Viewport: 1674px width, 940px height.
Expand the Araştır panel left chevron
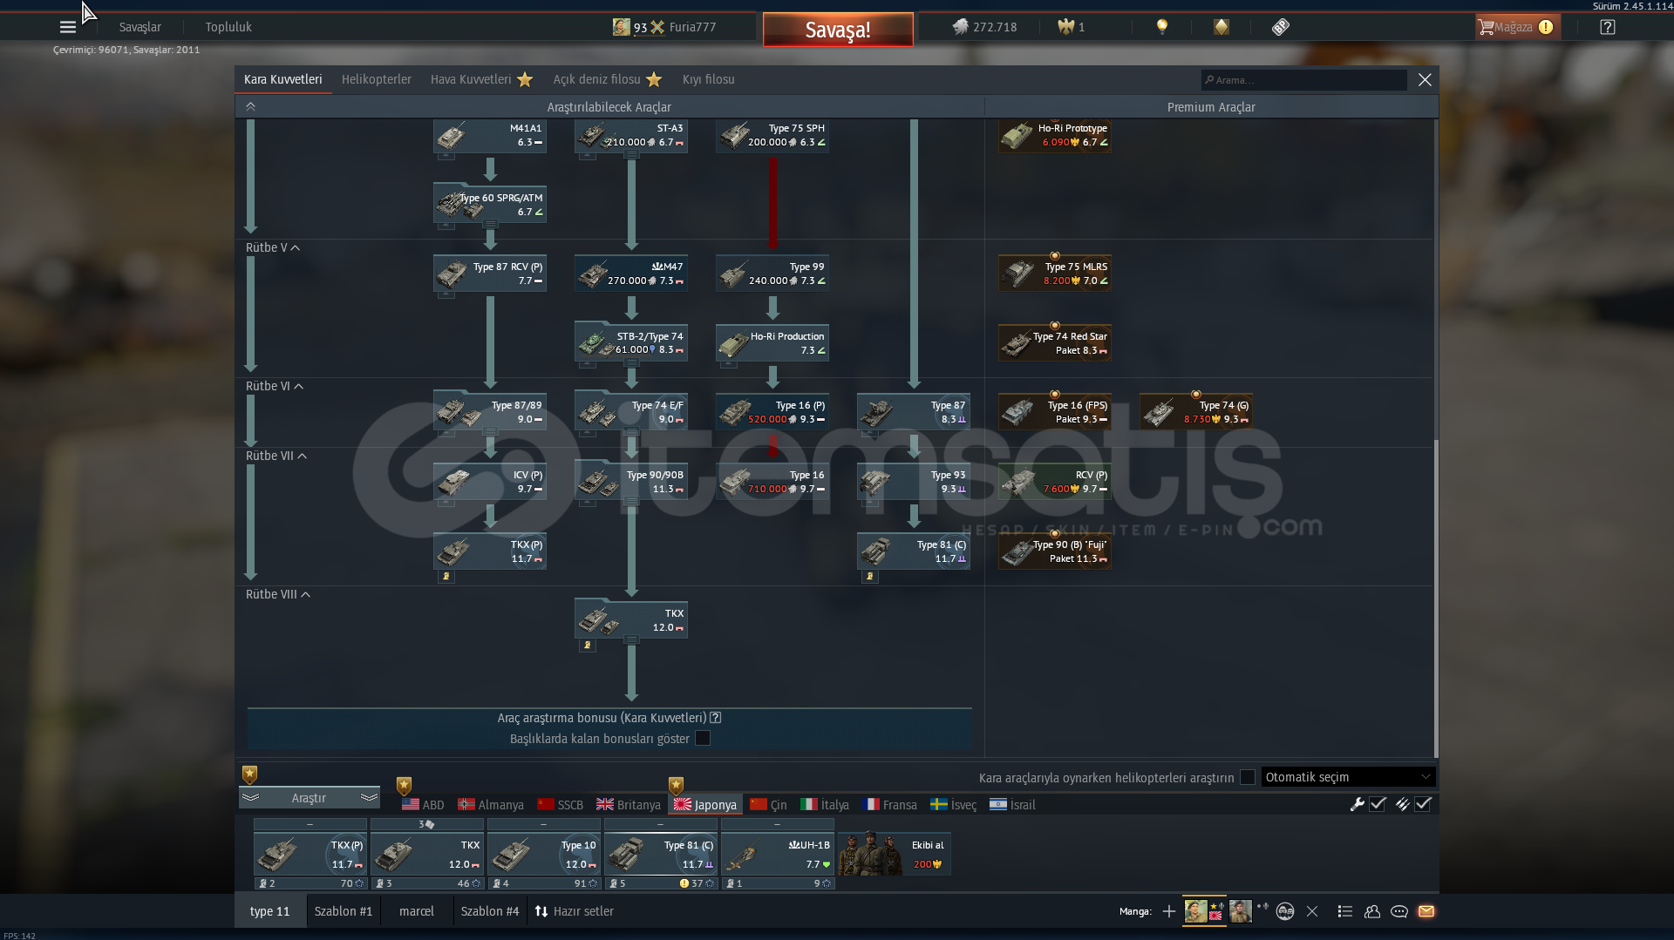[250, 798]
